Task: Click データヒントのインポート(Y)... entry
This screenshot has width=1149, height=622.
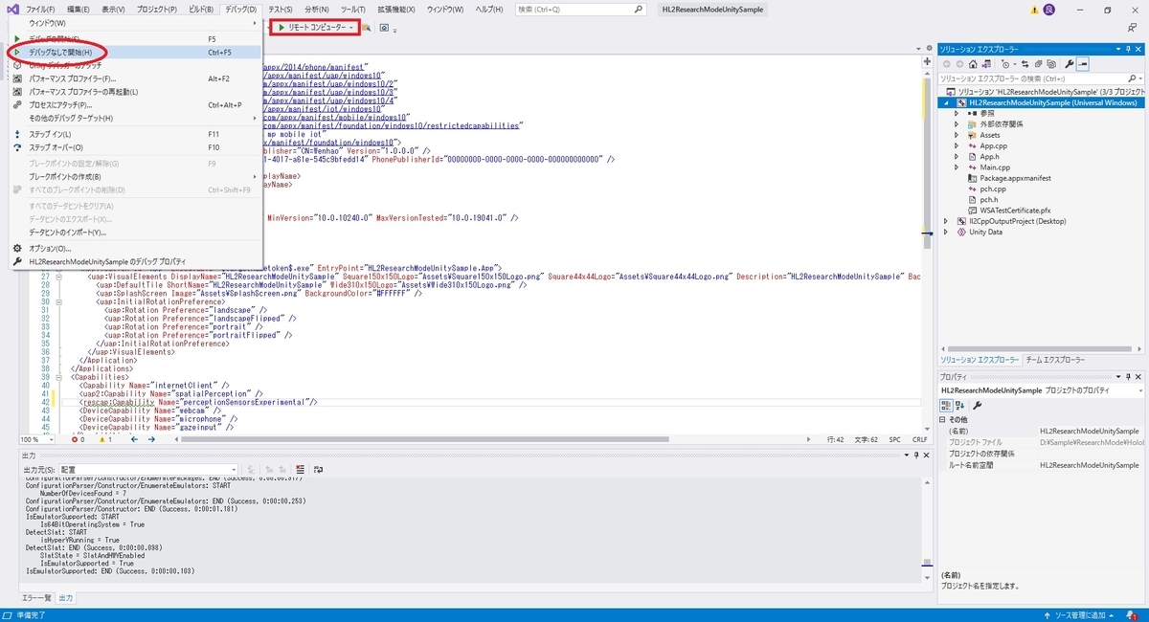Action: tap(135, 233)
